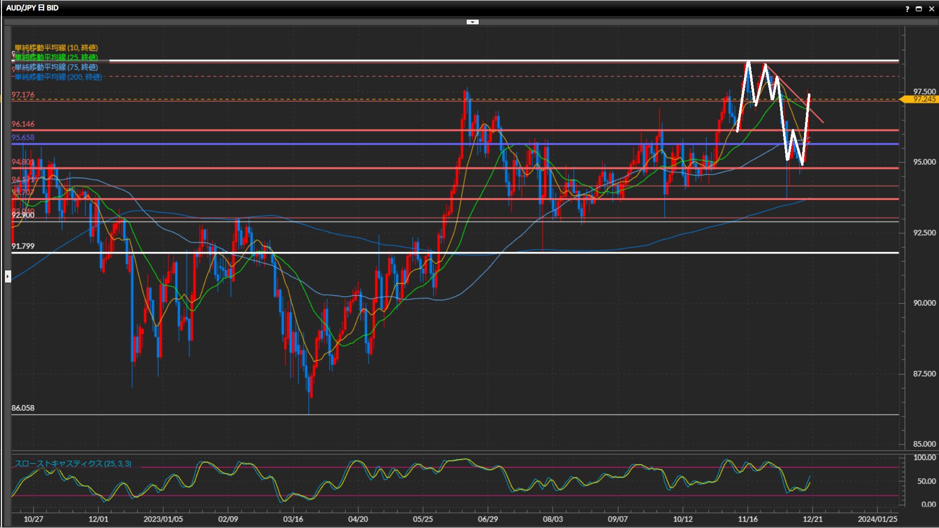
Task: Click the 2023/01/05 date on time axis
Action: (163, 519)
